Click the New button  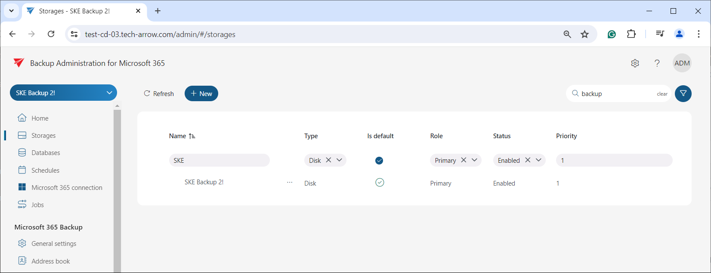click(201, 93)
